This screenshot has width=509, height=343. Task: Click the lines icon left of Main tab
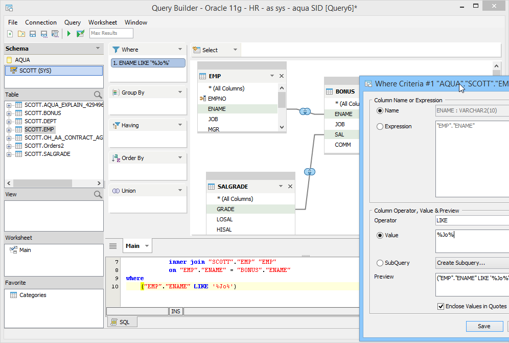click(x=113, y=246)
